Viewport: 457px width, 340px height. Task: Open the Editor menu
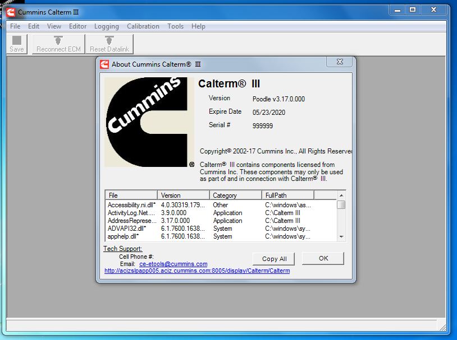[x=77, y=26]
